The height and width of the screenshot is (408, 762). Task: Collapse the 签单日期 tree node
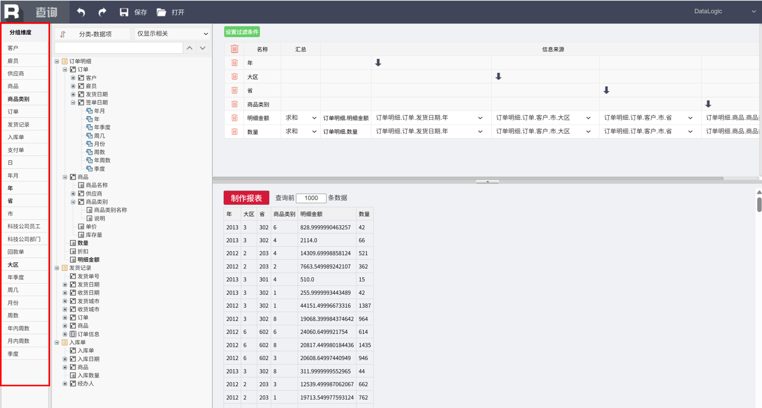click(x=73, y=103)
